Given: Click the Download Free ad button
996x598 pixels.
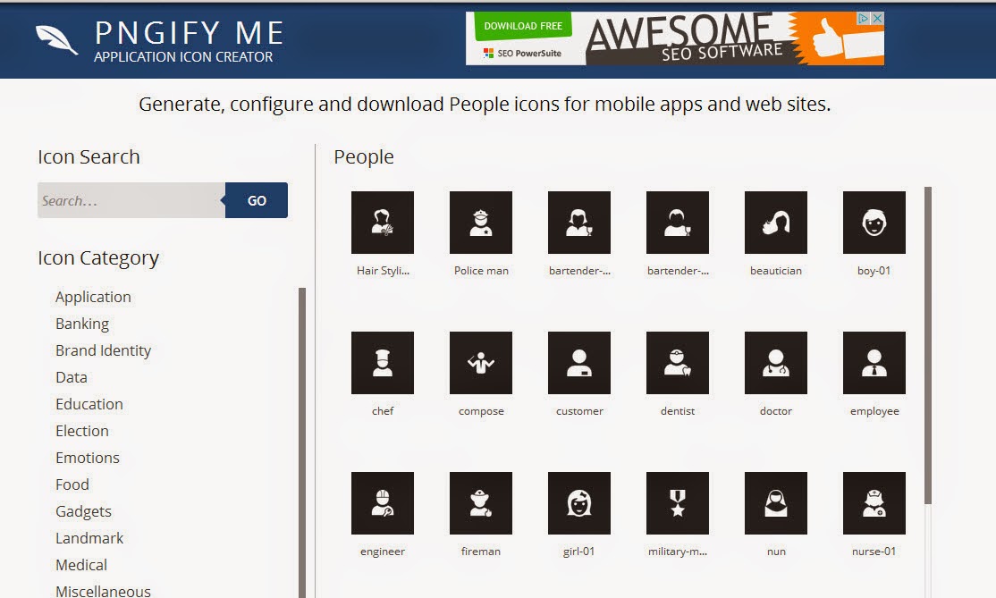Looking at the screenshot, I should point(523,26).
